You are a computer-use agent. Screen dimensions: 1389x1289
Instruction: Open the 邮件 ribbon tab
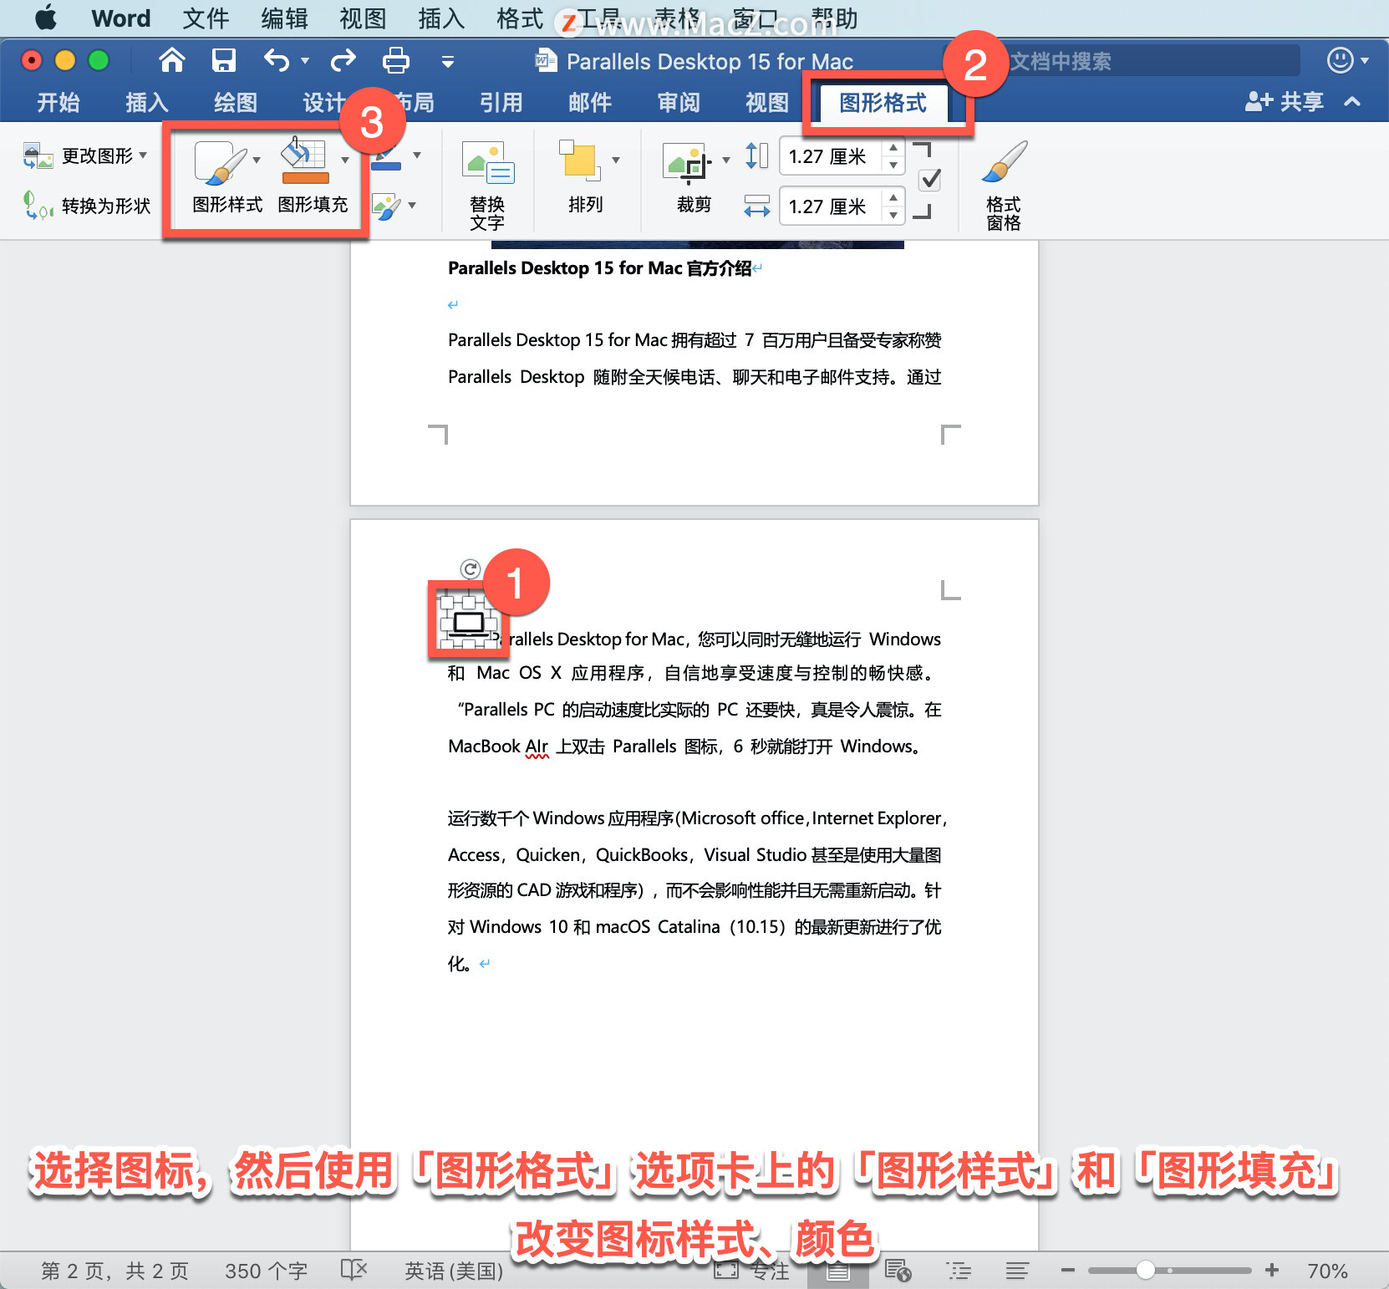click(x=590, y=102)
